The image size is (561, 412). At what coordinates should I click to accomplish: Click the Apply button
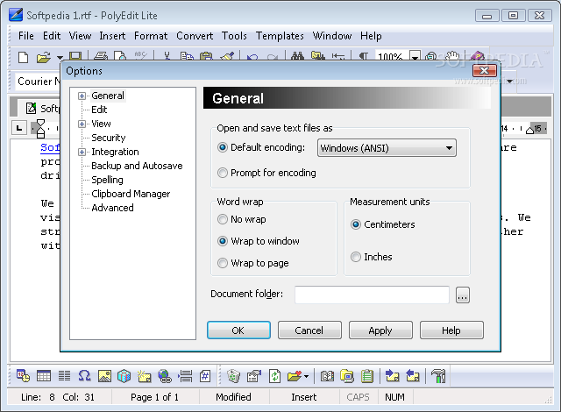click(x=380, y=330)
